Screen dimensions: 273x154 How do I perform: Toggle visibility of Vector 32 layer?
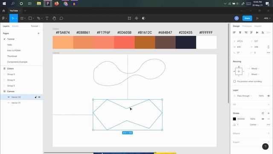(x=39, y=97)
